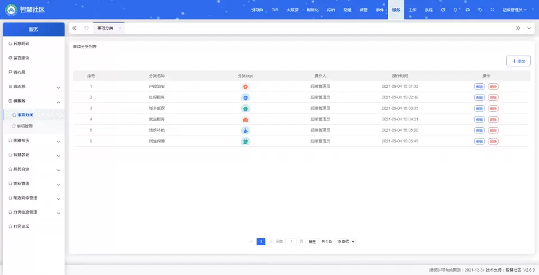Open the tab options down-chevron
The width and height of the screenshot is (539, 275).
coord(529,28)
